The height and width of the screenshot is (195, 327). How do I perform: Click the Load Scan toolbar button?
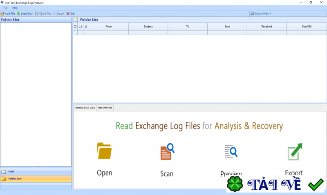(25, 13)
